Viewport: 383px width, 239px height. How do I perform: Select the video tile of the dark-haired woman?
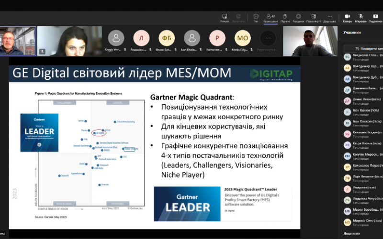click(69, 41)
